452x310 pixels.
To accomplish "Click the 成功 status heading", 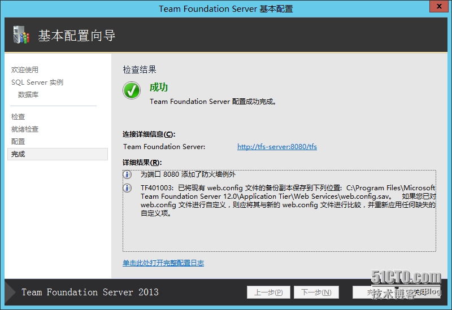I will click(x=159, y=88).
